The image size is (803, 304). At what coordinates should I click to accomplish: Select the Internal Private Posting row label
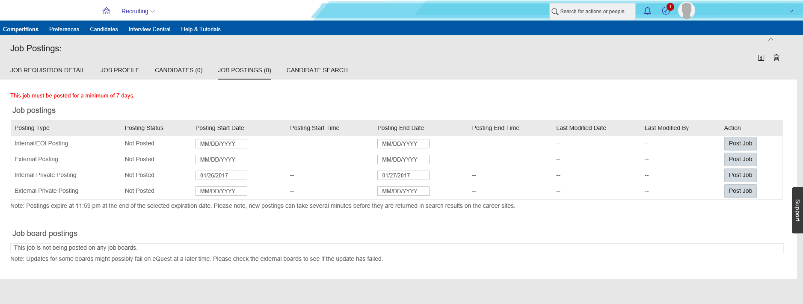(x=45, y=175)
